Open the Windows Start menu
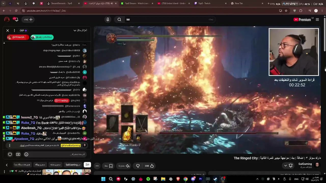 (103, 179)
